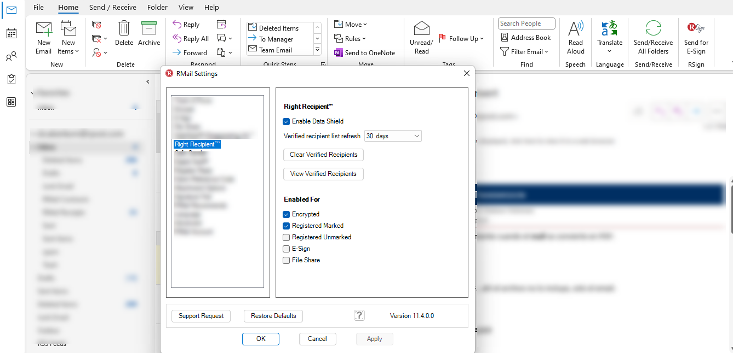Open the Translate menu
The image size is (733, 353).
[610, 37]
